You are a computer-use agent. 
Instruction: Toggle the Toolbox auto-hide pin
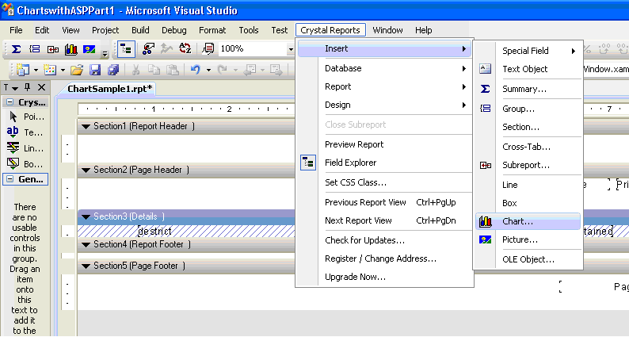pyautogui.click(x=27, y=87)
